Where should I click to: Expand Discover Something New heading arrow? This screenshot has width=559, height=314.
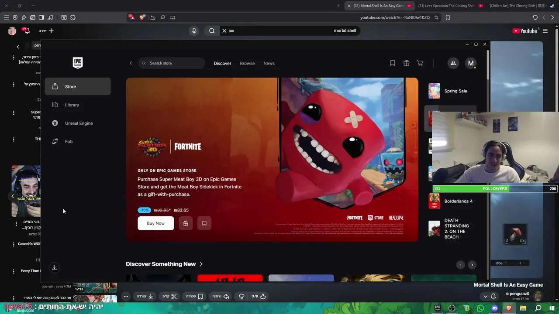[x=201, y=264]
